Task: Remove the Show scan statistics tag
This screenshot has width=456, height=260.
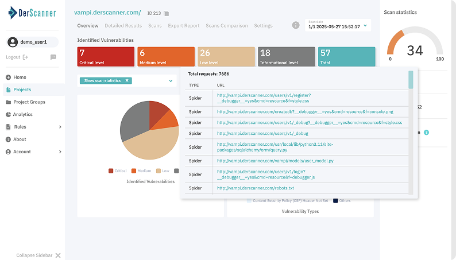Action: point(127,80)
